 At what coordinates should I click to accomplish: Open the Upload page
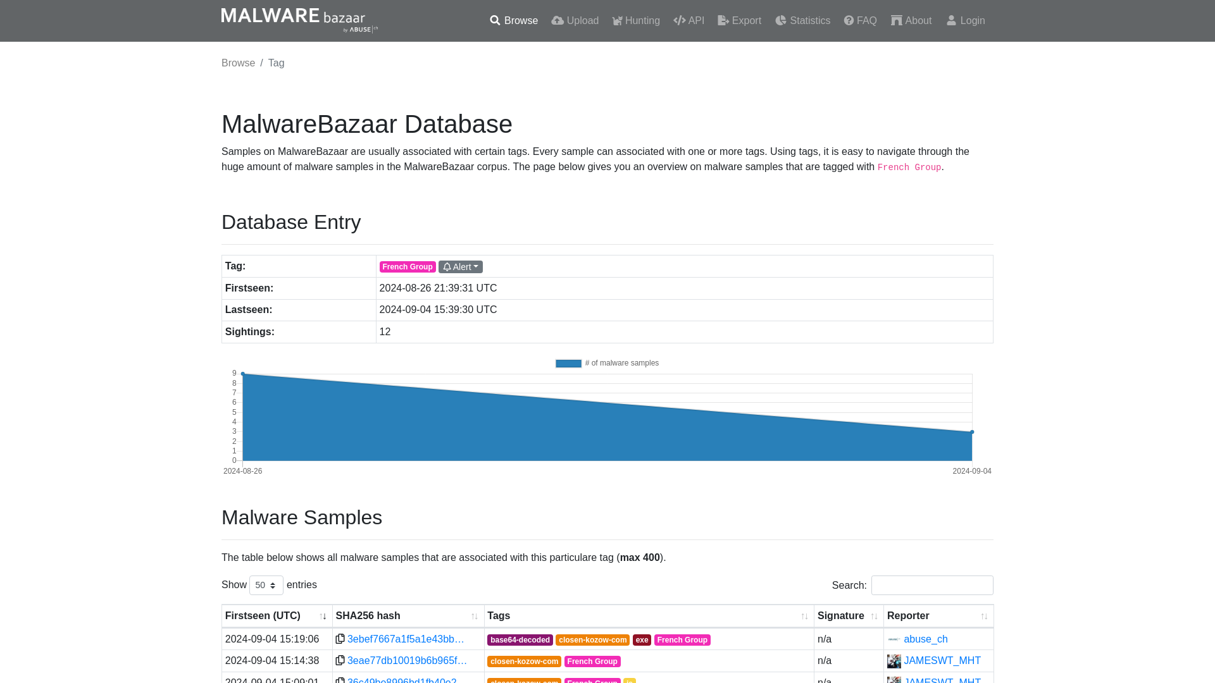[x=575, y=21]
